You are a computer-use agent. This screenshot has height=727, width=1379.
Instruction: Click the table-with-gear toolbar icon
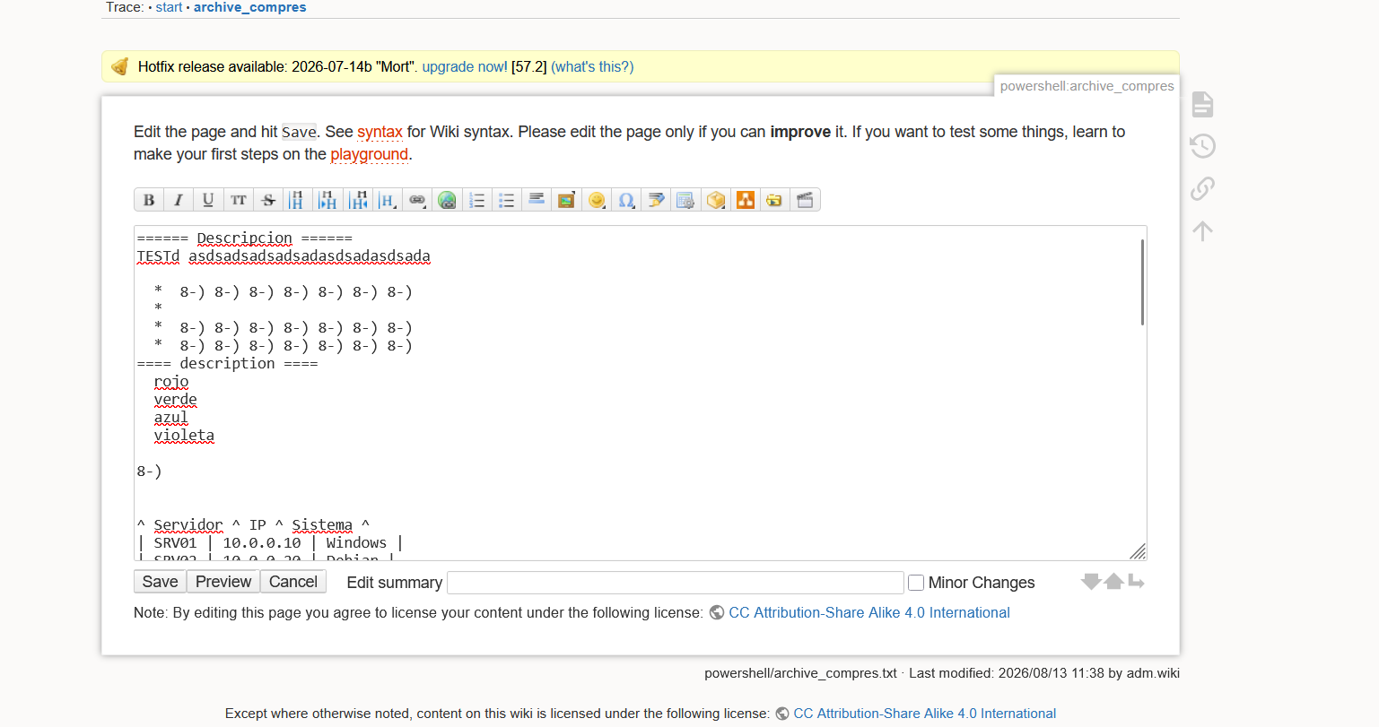(685, 200)
